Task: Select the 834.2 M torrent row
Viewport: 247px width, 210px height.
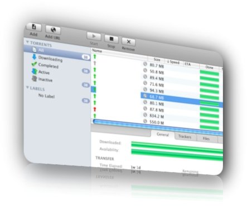Action: 157,116
